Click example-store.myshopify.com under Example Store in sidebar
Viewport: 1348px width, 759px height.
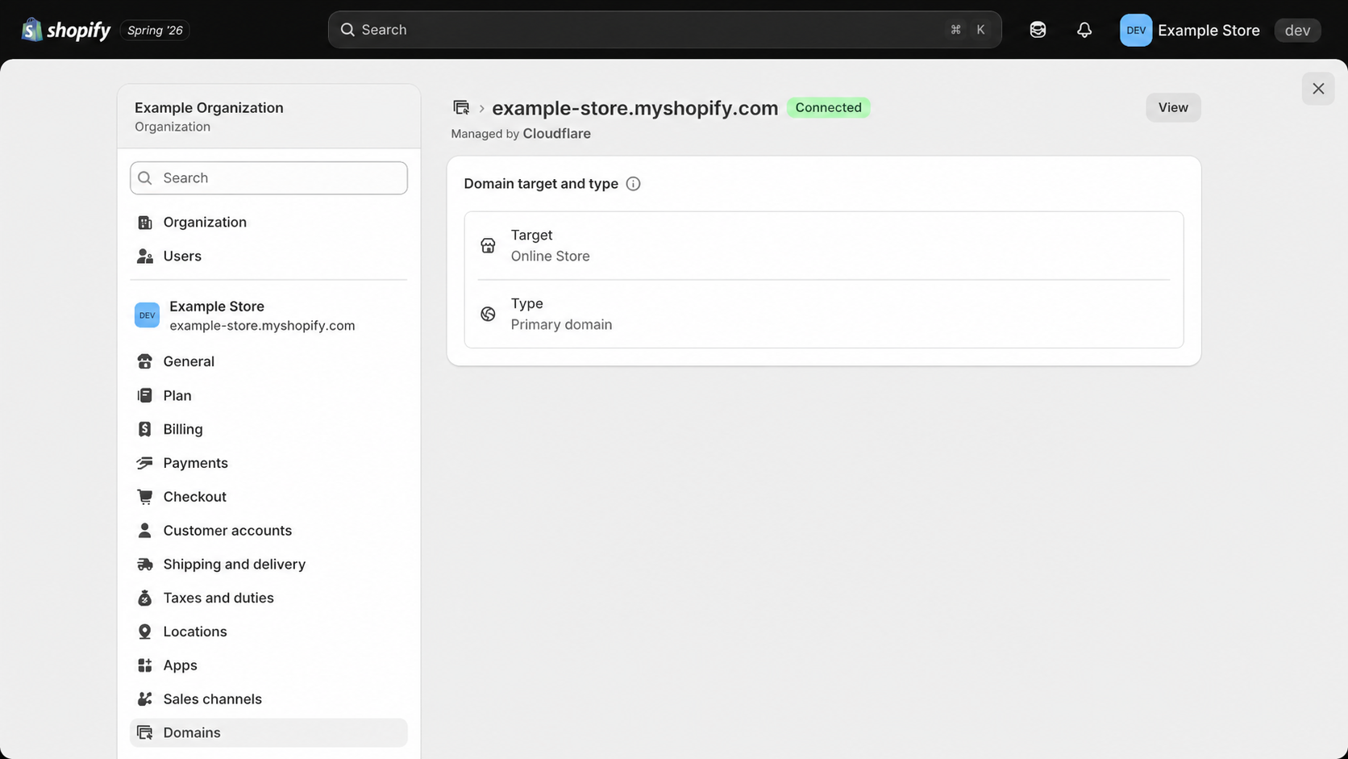262,326
